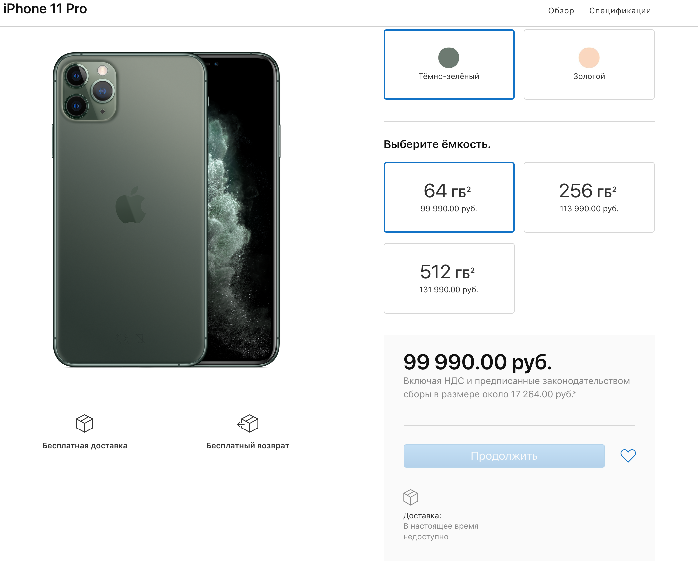Image resolution: width=698 pixels, height=572 pixels.
Task: Open the Спецификации tab
Action: coord(620,11)
